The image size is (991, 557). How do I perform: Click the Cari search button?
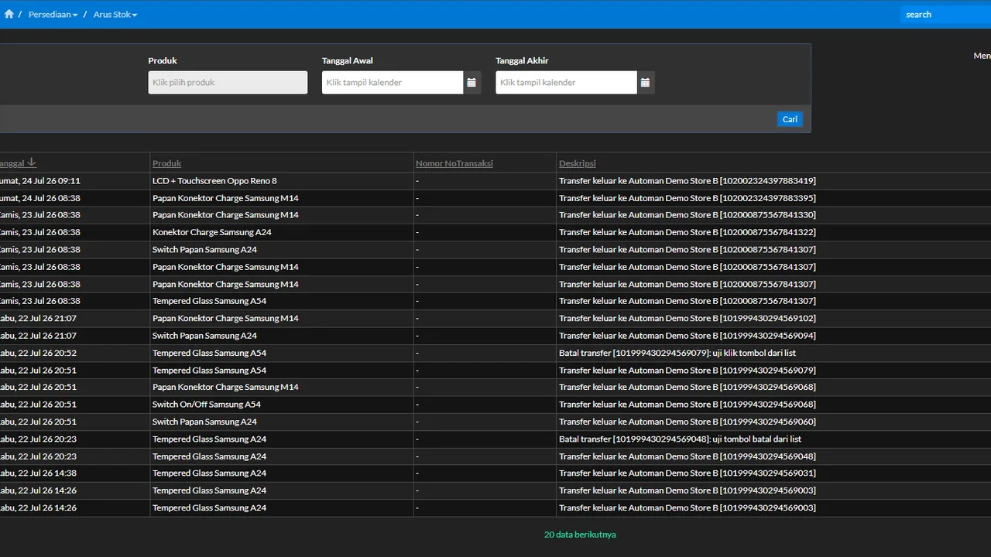790,119
